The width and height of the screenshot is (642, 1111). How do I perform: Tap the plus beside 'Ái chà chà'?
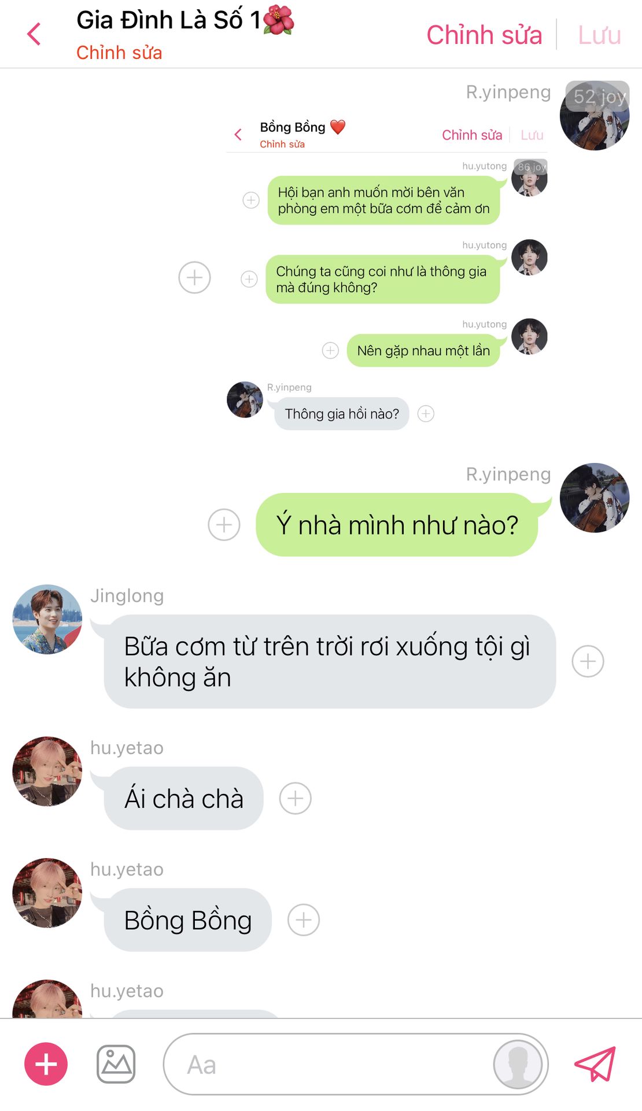[x=296, y=799]
